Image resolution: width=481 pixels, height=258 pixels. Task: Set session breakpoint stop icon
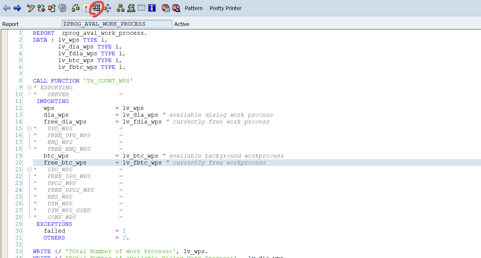coord(165,8)
